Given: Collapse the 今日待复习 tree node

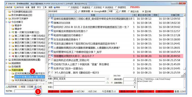Looking at the screenshot, I should click(6, 22).
